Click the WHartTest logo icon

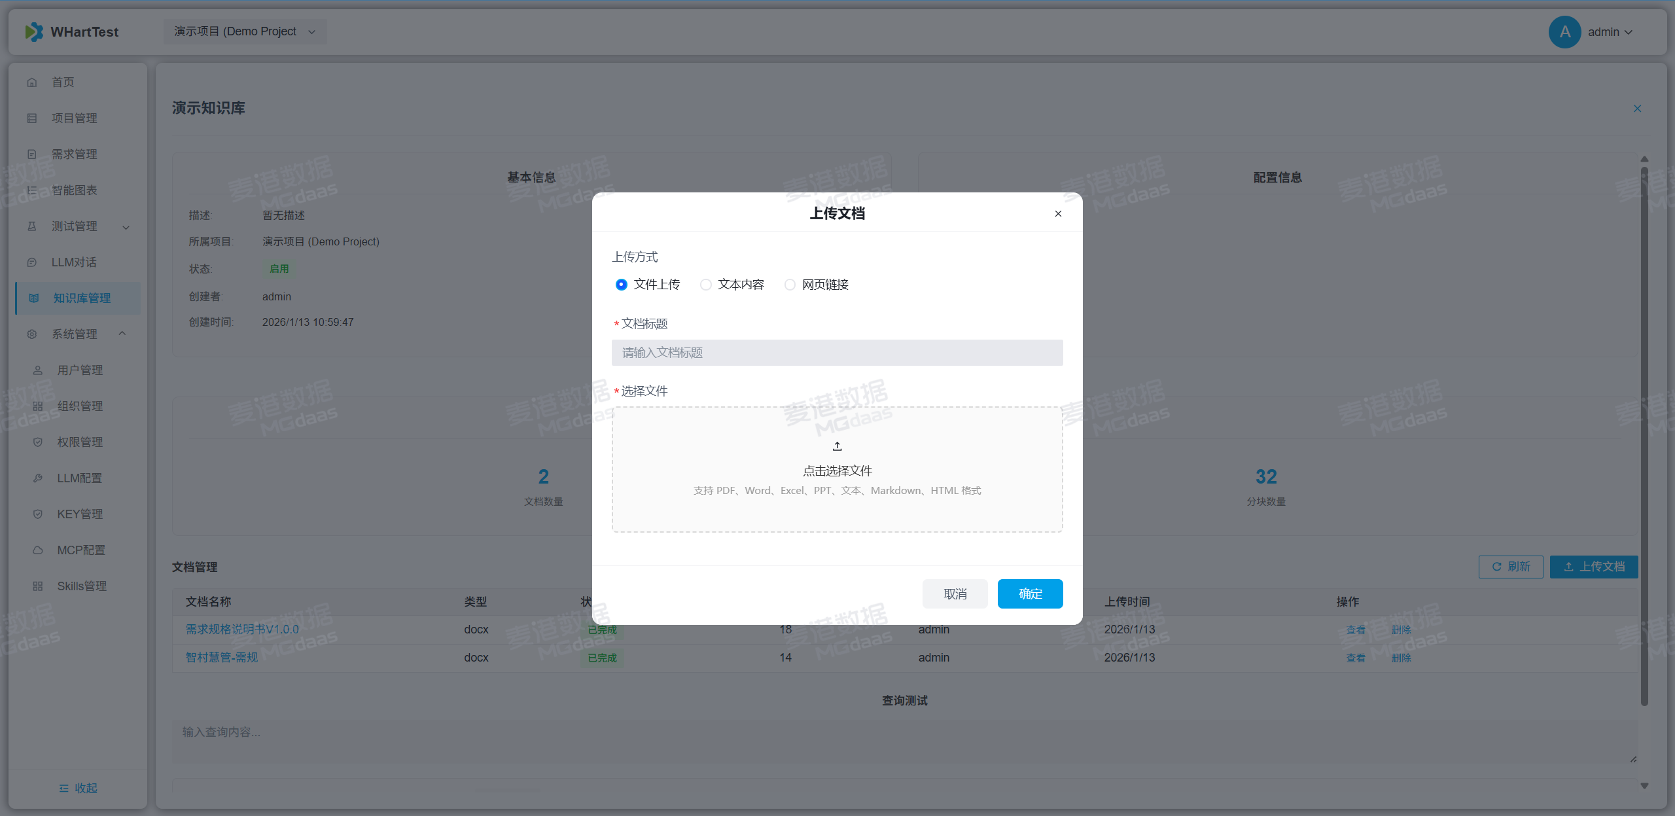coord(34,31)
